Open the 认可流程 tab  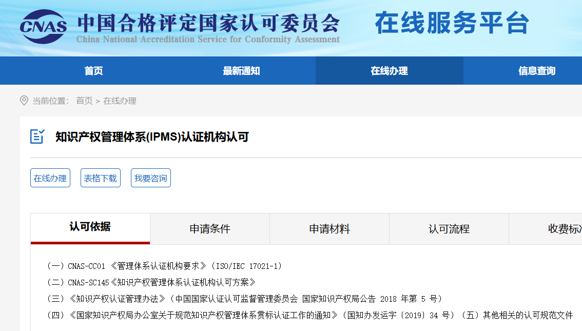click(449, 228)
